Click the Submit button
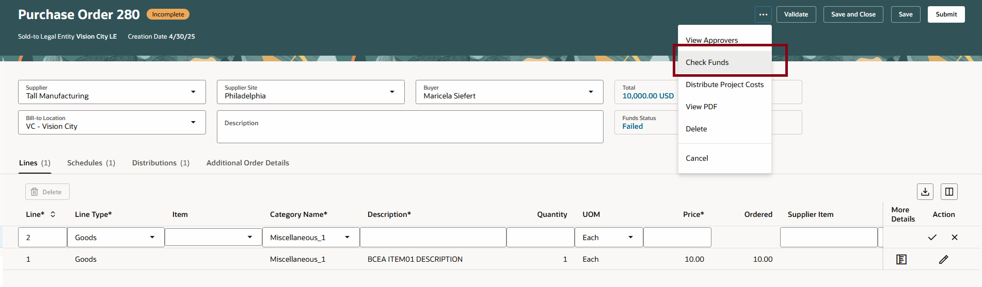Image resolution: width=982 pixels, height=287 pixels. click(x=946, y=14)
